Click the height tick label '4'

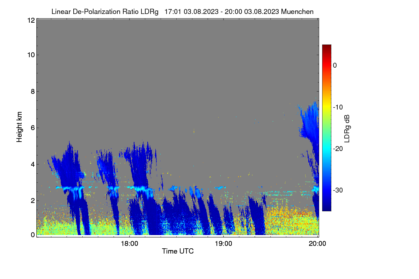point(32,164)
